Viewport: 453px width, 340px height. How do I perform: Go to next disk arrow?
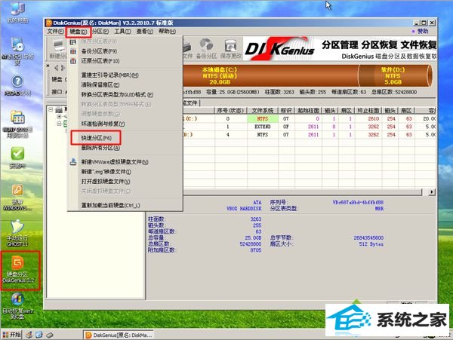63,68
